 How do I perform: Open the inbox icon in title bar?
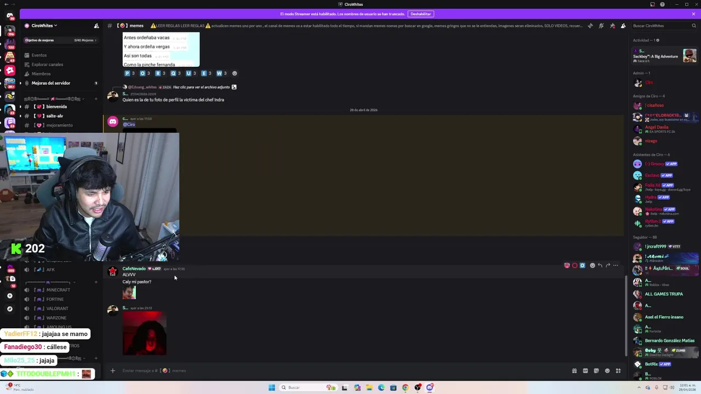[652, 4]
